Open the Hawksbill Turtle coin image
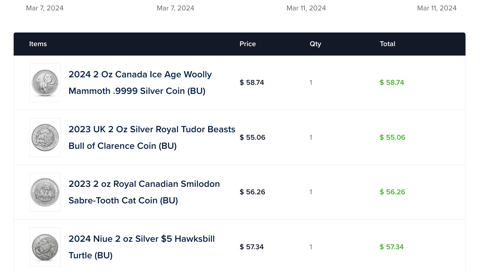Viewport: 485px width, 271px height. click(45, 247)
